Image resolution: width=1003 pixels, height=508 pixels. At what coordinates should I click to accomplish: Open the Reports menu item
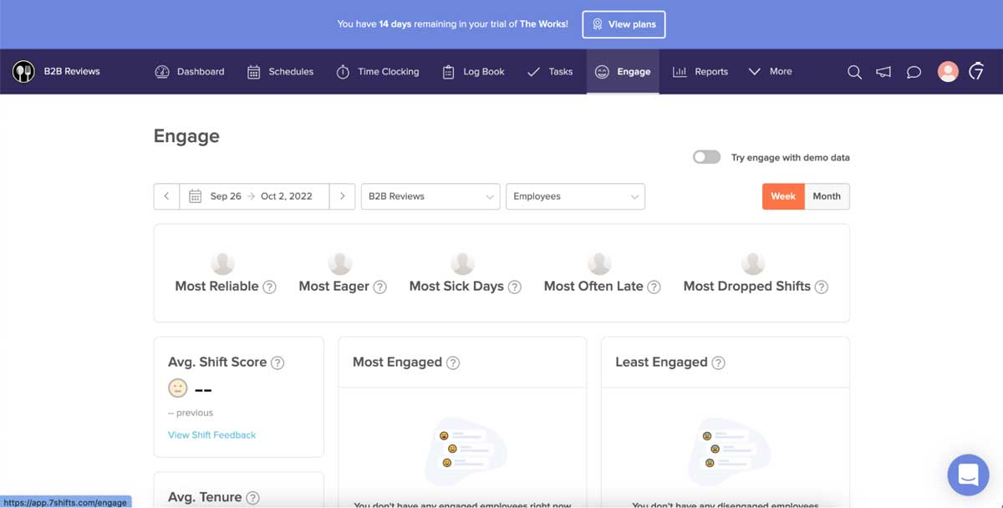coord(700,72)
